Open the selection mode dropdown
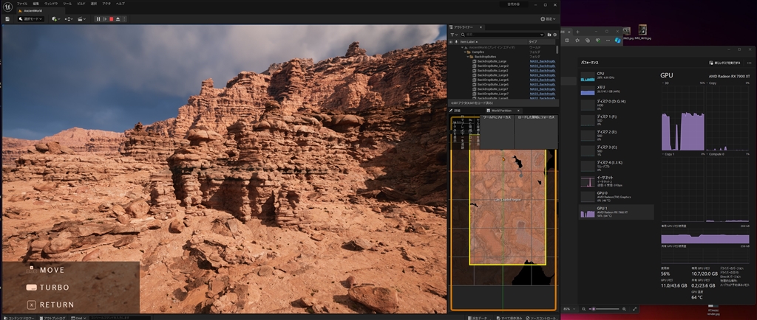Viewport: 757px width, 320px height. point(33,18)
